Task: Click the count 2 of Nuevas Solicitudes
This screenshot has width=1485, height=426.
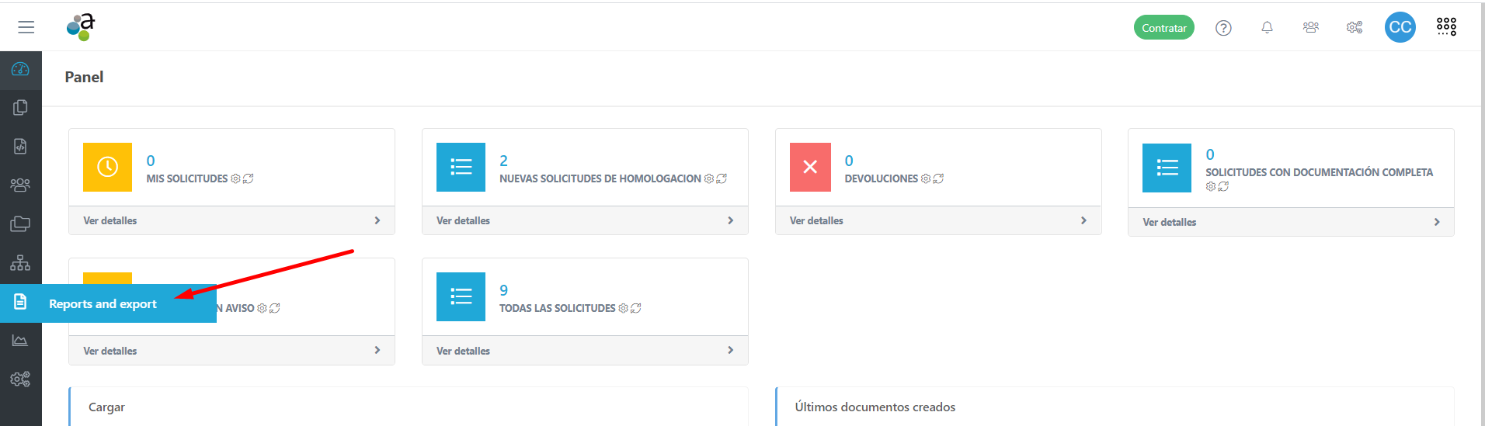Action: tap(503, 161)
